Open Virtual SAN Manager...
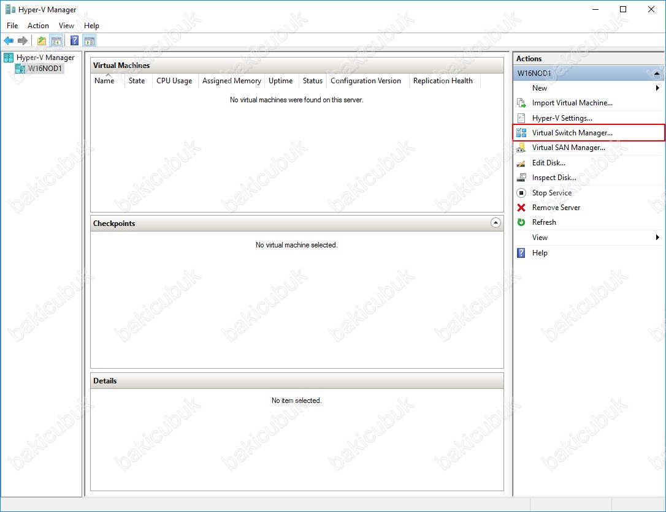The height and width of the screenshot is (512, 666). pos(568,148)
